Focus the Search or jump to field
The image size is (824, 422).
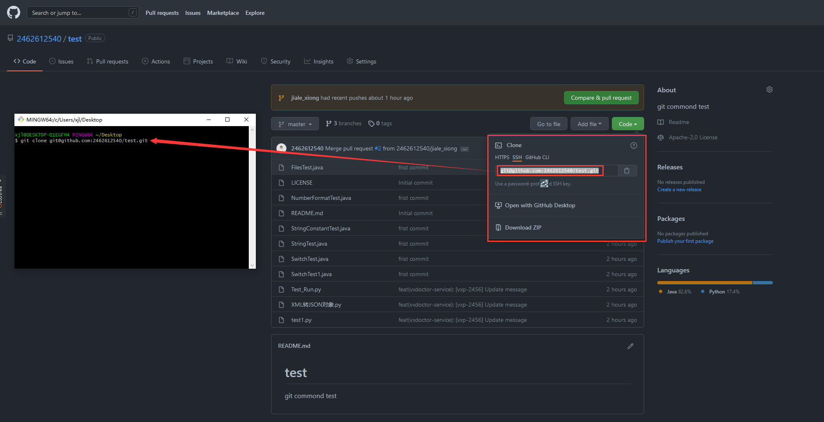click(x=83, y=13)
